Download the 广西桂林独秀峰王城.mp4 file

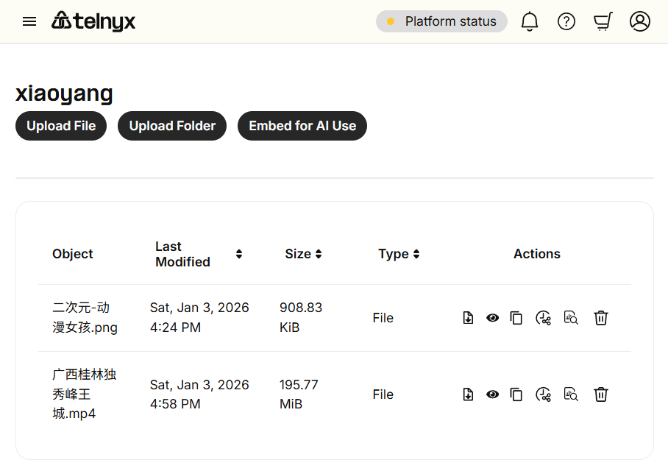(468, 394)
